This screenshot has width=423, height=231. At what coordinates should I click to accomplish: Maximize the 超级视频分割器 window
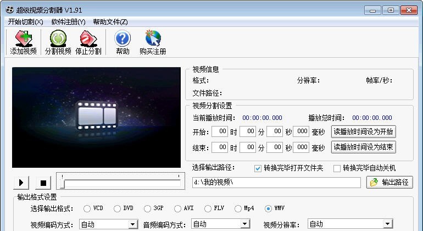click(x=391, y=10)
